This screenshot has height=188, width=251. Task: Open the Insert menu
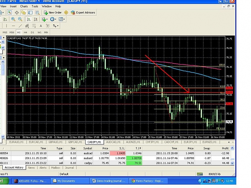(x=13, y=6)
